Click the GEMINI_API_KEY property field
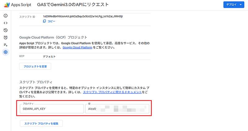This screenshot has width=248, height=131. click(52, 109)
